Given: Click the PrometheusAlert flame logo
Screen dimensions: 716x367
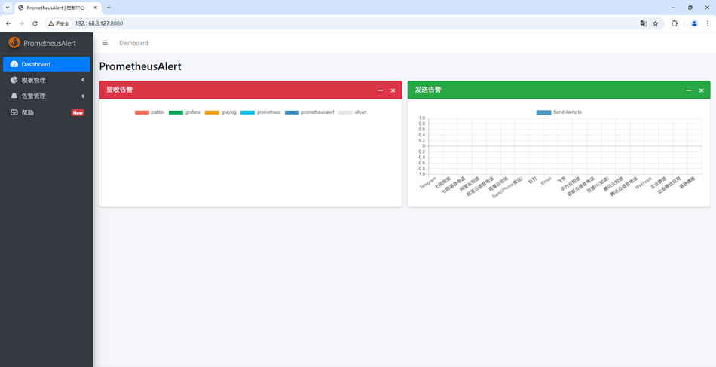Looking at the screenshot, I should coord(14,42).
